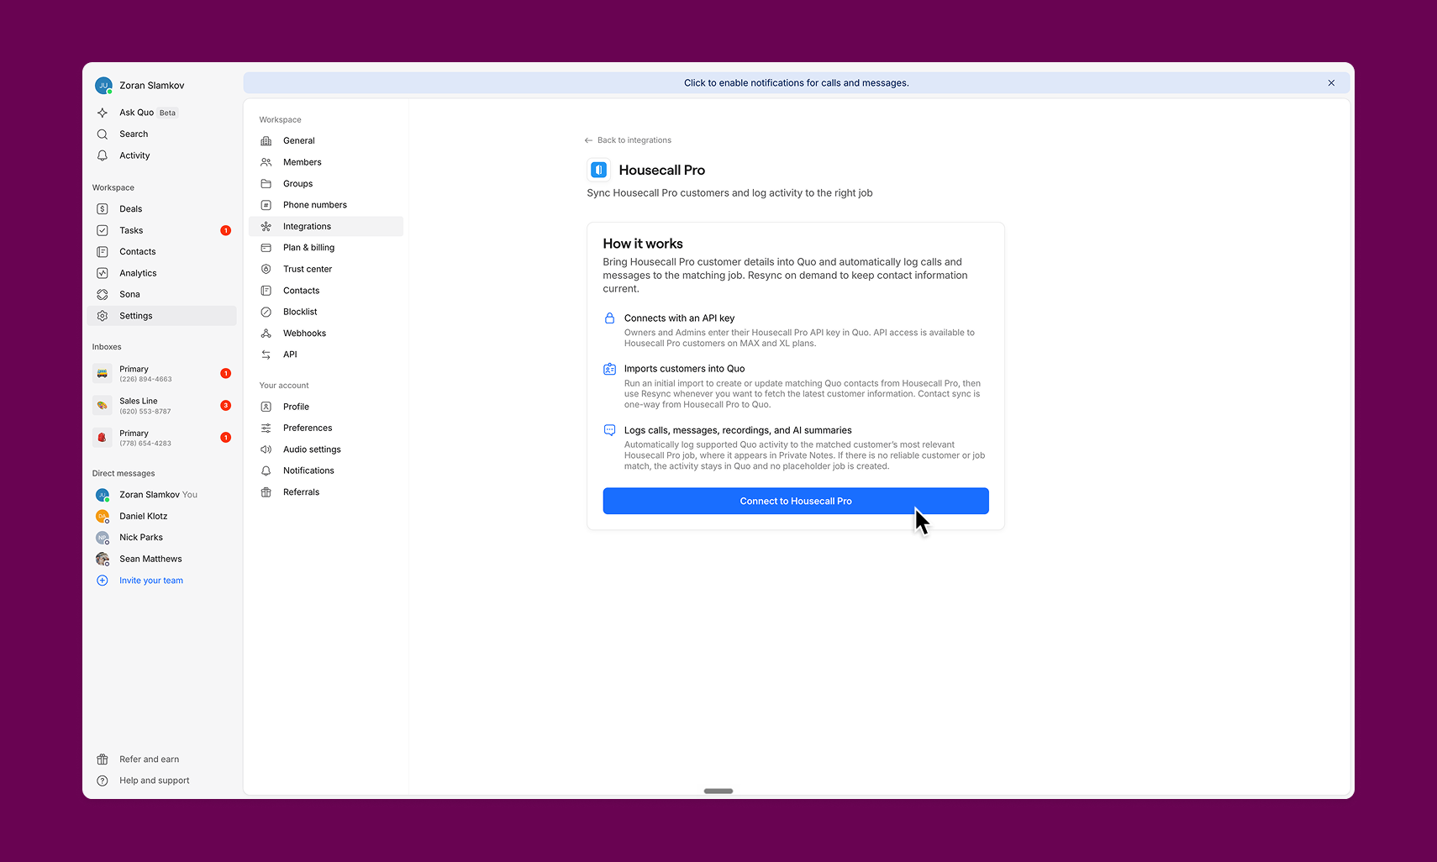Click the Audio settings speaker icon

click(266, 449)
